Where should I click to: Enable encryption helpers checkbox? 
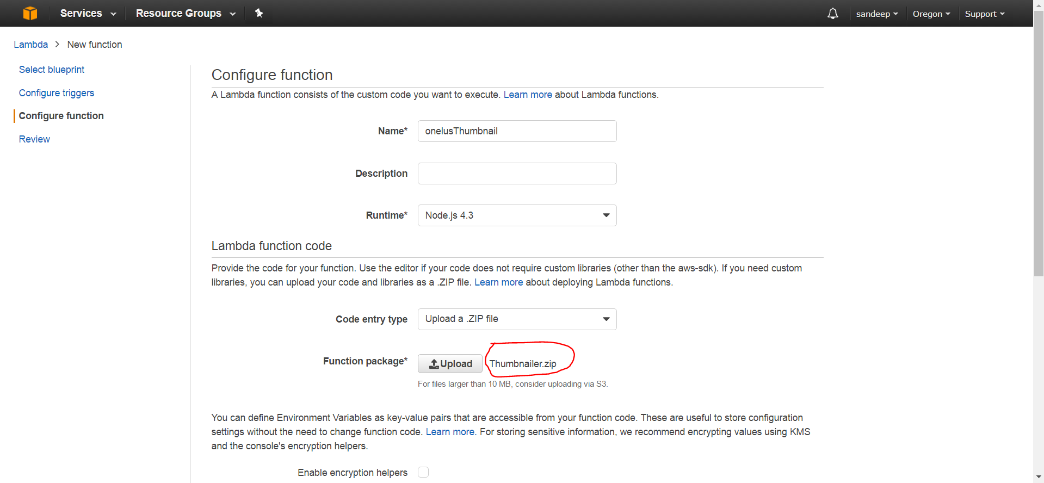pyautogui.click(x=423, y=472)
